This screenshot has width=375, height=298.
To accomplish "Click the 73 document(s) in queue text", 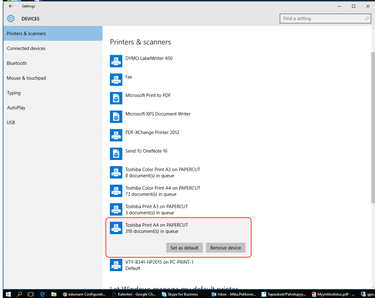I will coord(151,194).
